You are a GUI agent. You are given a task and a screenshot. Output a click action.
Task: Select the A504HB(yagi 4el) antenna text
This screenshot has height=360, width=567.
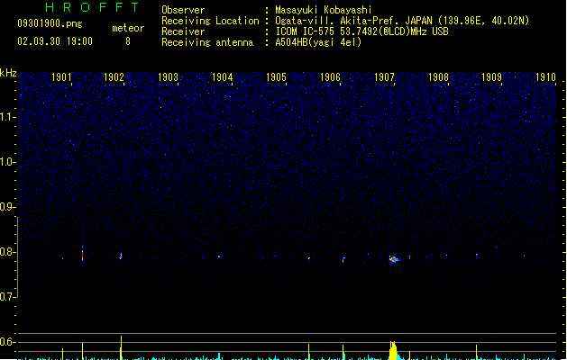[x=318, y=42]
